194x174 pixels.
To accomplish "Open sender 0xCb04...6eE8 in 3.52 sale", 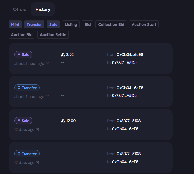I will tap(130, 54).
